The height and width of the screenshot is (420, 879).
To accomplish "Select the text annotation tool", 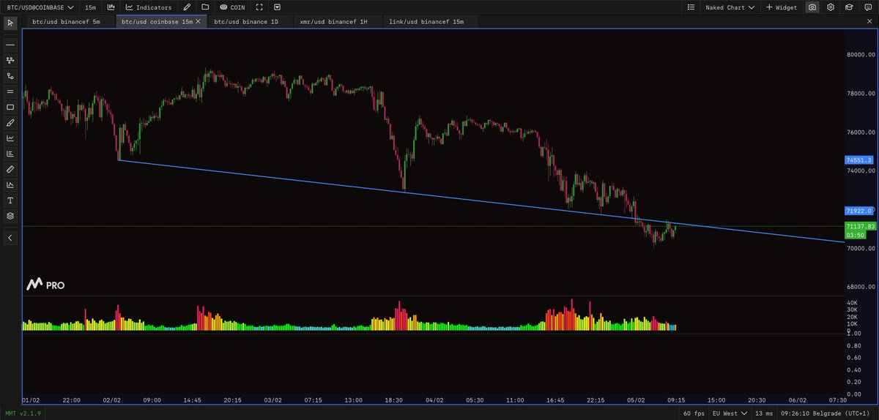I will (x=10, y=200).
